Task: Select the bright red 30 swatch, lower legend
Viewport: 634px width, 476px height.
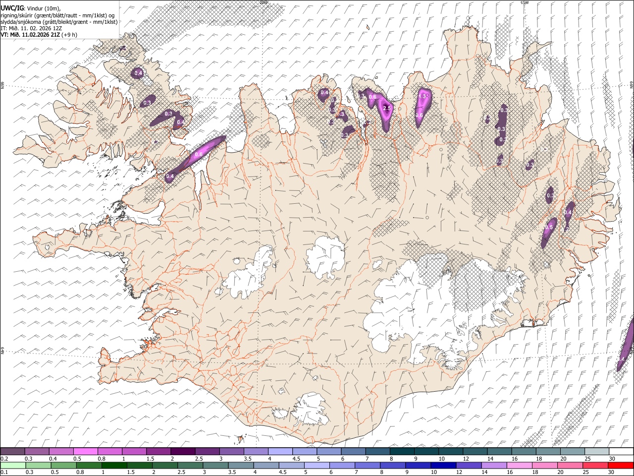Action: [620, 465]
